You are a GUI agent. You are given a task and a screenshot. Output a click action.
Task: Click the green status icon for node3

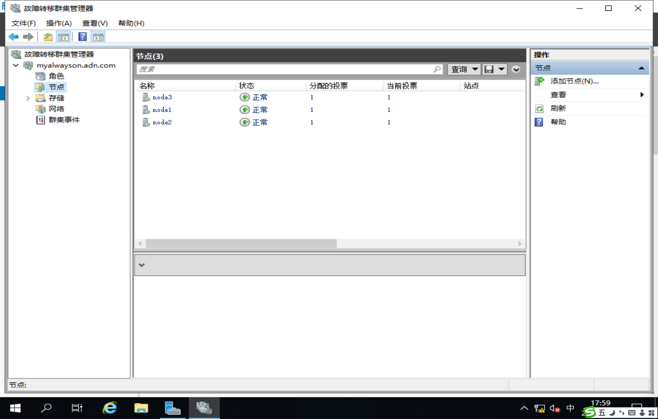[x=244, y=97]
